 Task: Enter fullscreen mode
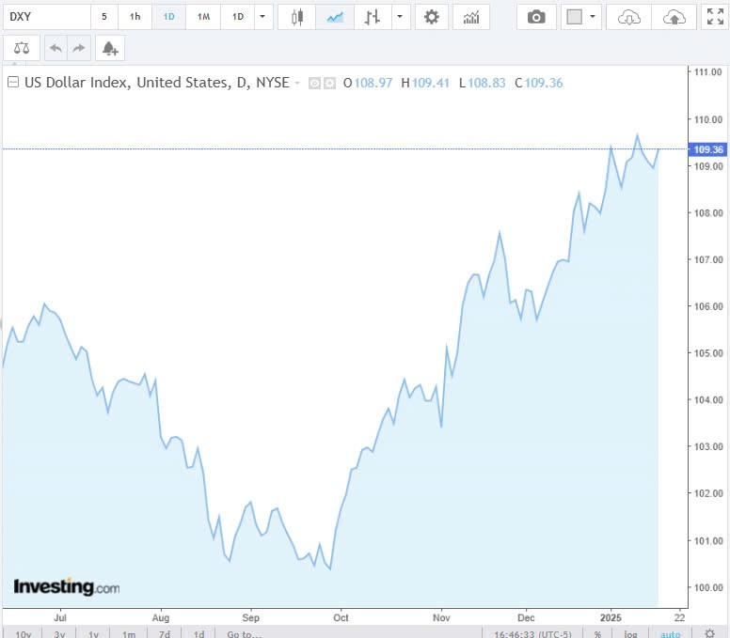pyautogui.click(x=715, y=17)
